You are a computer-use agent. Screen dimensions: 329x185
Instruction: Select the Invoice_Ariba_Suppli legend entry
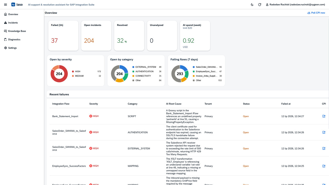click(x=207, y=76)
